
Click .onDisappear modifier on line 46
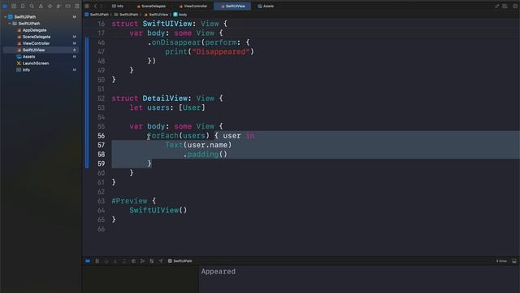(x=174, y=42)
